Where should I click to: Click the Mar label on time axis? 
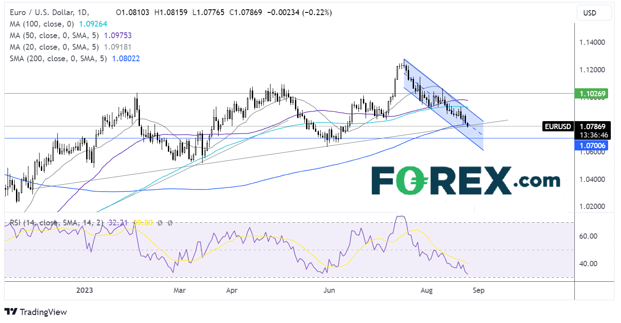(179, 290)
